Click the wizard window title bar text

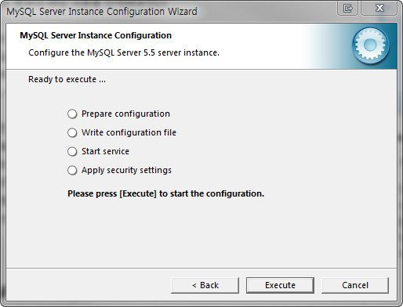(102, 12)
